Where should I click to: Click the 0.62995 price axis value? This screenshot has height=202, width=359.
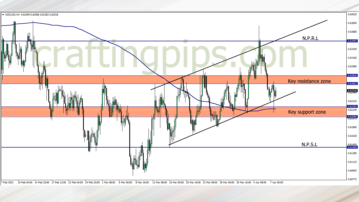click(352, 67)
